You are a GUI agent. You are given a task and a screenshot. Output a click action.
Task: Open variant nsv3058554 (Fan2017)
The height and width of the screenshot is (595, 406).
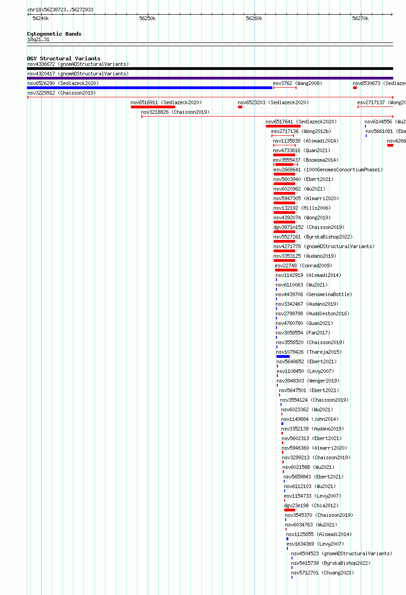(303, 333)
